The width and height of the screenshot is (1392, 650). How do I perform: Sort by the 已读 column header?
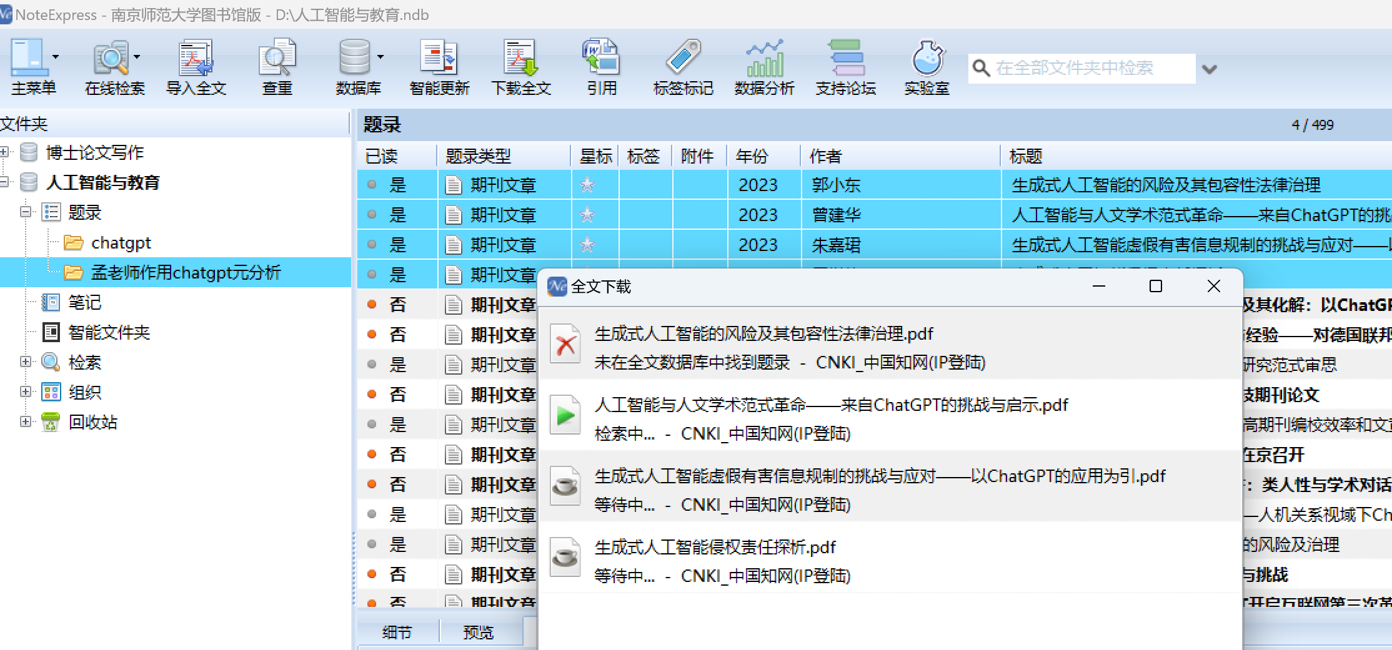(x=397, y=156)
